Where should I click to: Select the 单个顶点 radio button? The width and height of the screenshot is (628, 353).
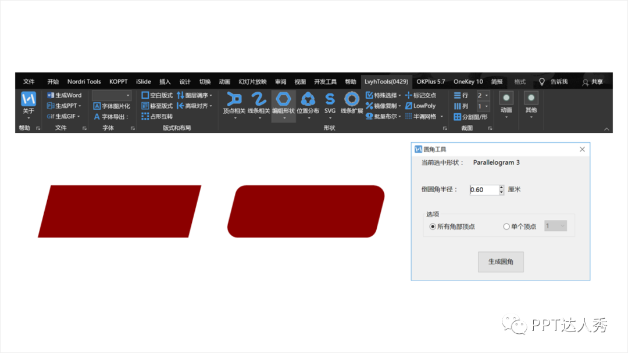pyautogui.click(x=506, y=226)
